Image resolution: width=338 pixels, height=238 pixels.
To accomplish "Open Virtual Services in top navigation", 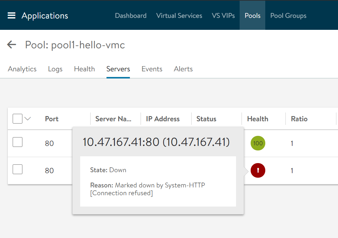I will (x=179, y=16).
